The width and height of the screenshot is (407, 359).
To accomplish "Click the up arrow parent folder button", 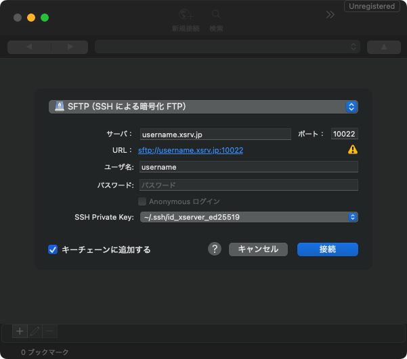I will [x=383, y=47].
